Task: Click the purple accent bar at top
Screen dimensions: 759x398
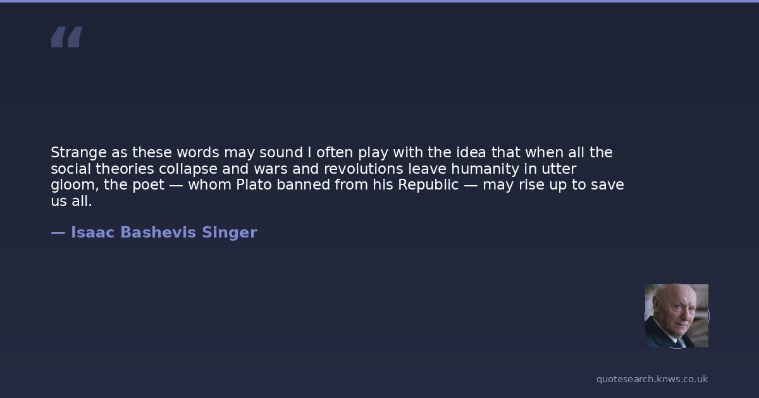Action: pyautogui.click(x=379, y=1)
